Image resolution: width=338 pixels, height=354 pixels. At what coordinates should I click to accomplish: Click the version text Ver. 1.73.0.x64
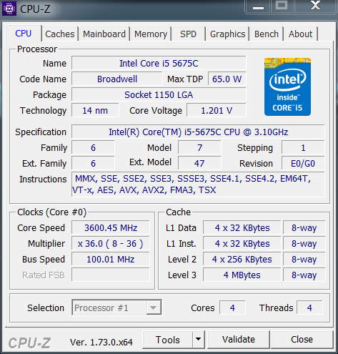[101, 343]
